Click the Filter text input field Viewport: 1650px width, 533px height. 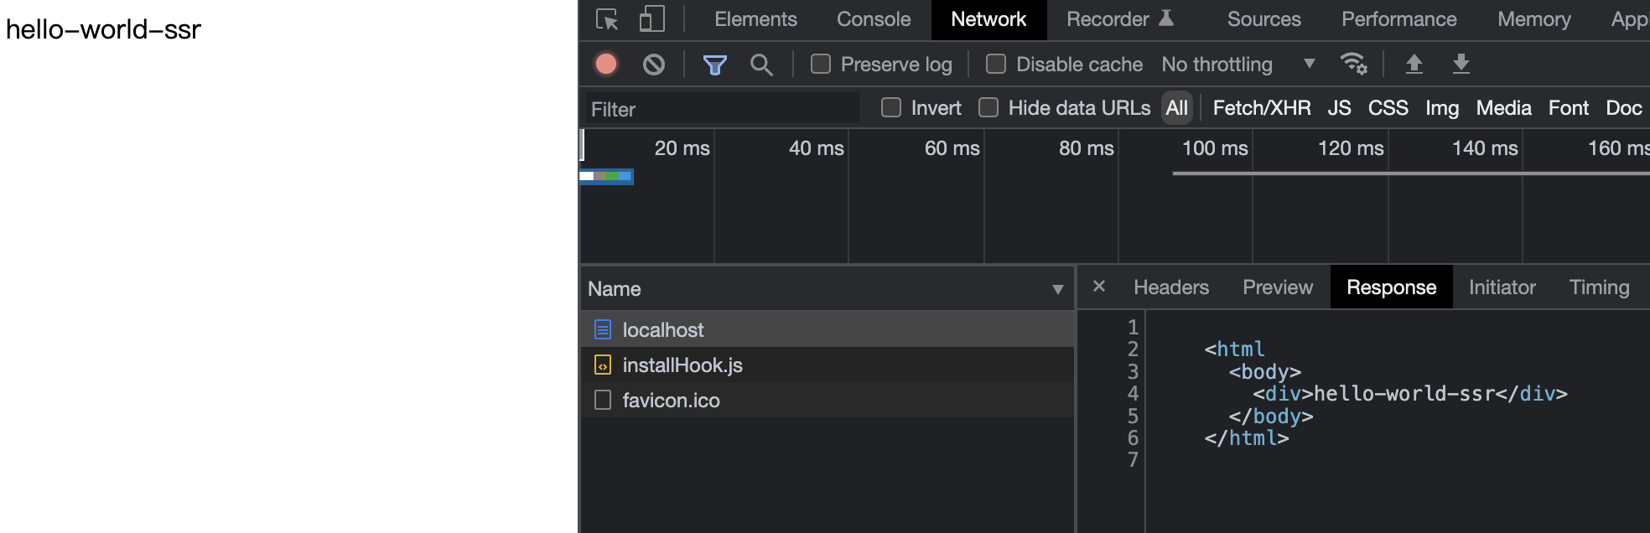click(x=721, y=109)
